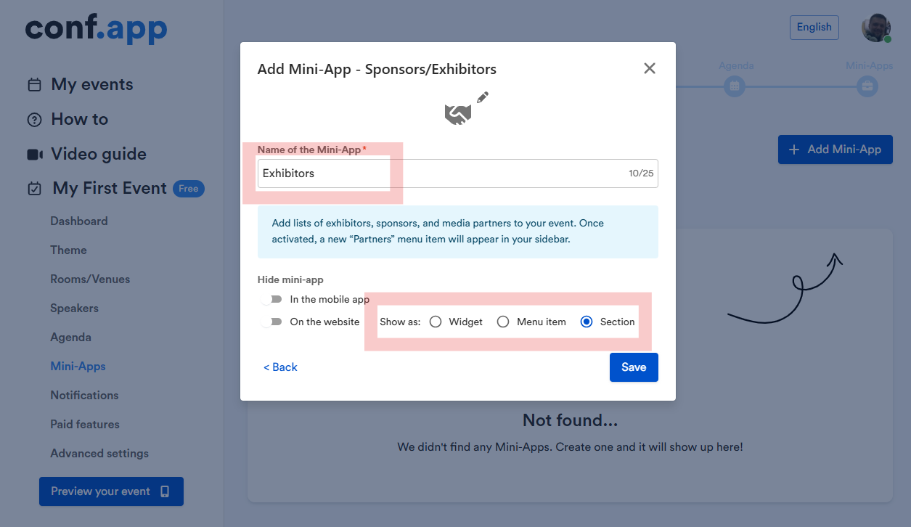This screenshot has width=911, height=527.
Task: Open the How to help page
Action: coord(79,119)
